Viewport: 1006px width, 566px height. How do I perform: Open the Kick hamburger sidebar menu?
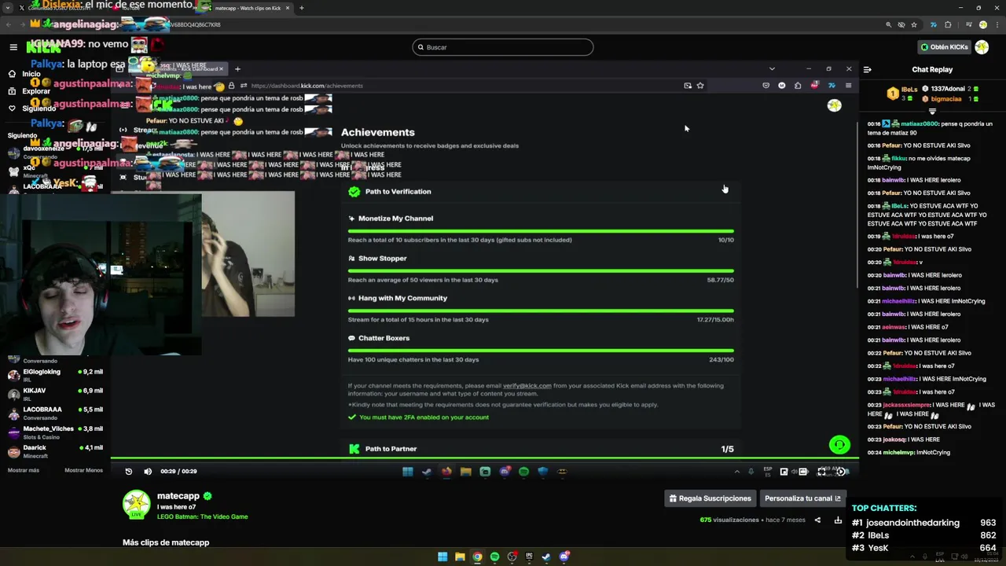[13, 47]
